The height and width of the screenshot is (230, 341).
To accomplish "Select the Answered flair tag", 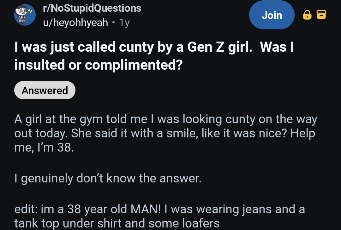I will coord(45,90).
